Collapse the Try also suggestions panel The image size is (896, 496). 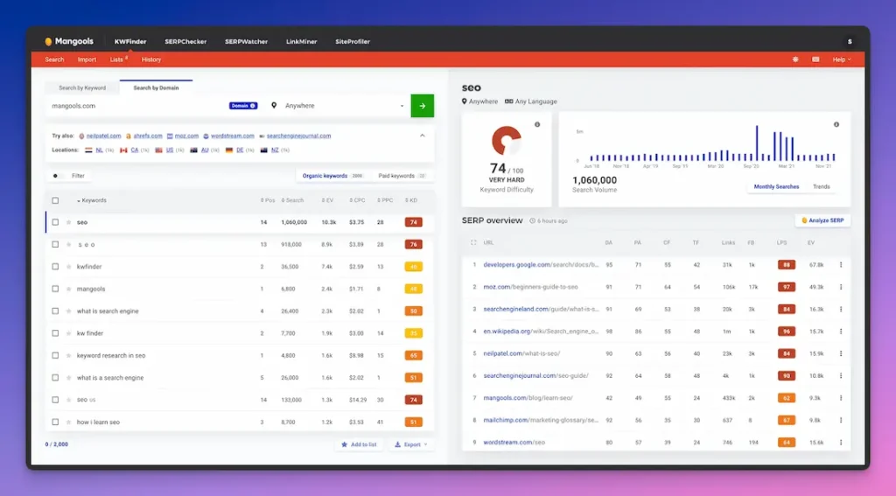point(423,136)
